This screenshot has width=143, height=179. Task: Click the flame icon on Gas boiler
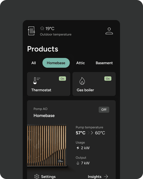[x=82, y=81]
